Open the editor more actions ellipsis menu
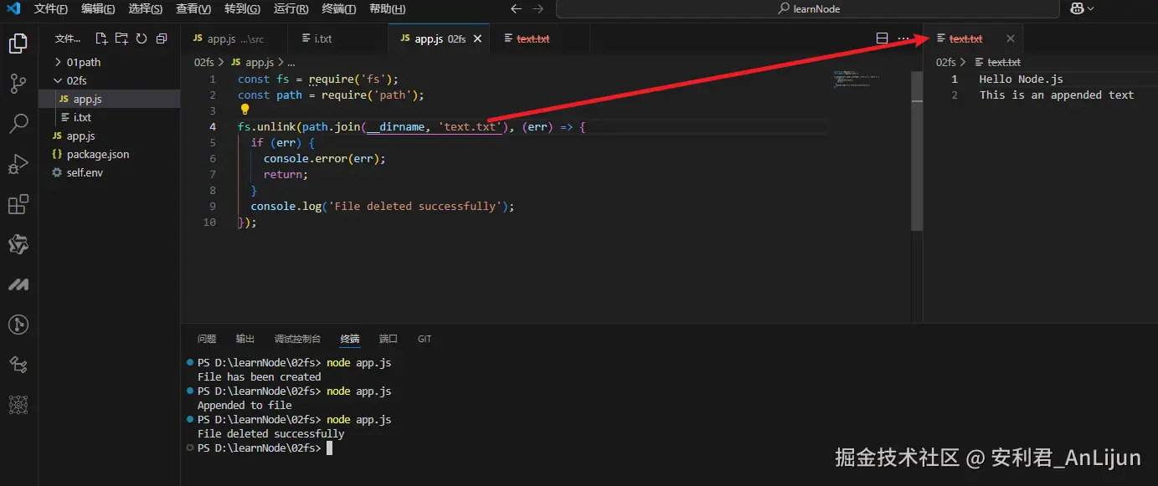Viewport: 1158px width, 486px height. tap(903, 38)
